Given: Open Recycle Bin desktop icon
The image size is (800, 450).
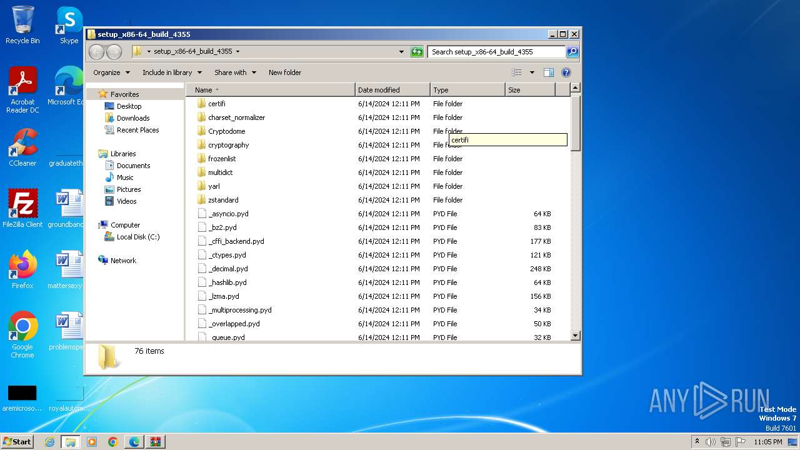Looking at the screenshot, I should (22, 25).
